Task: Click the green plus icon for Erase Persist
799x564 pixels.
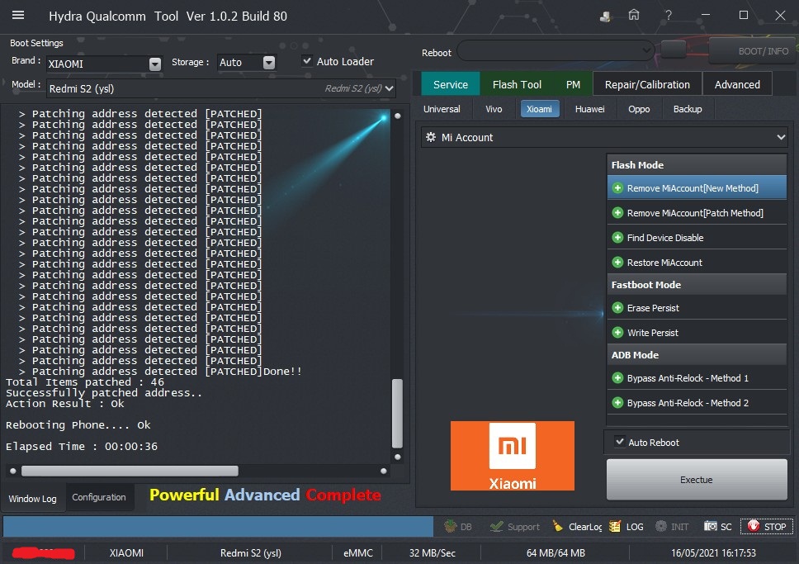Action: point(617,308)
